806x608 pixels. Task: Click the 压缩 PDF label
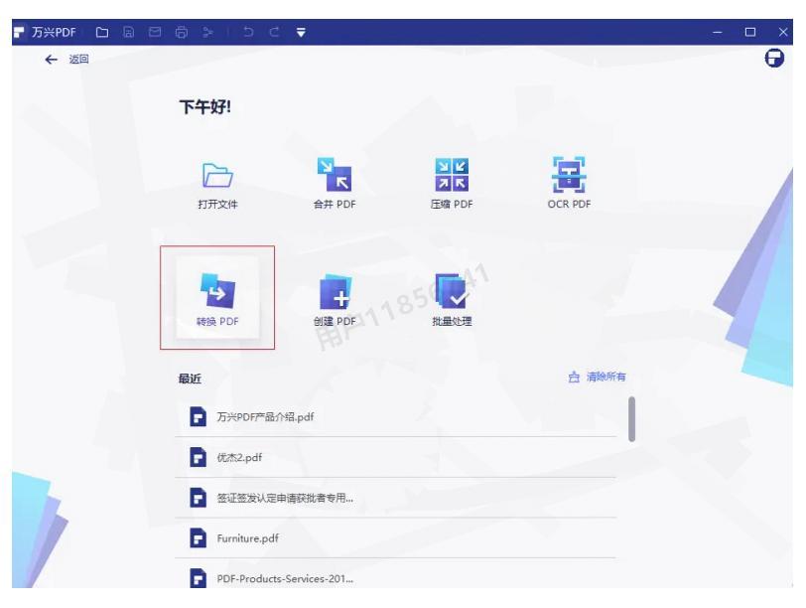452,205
